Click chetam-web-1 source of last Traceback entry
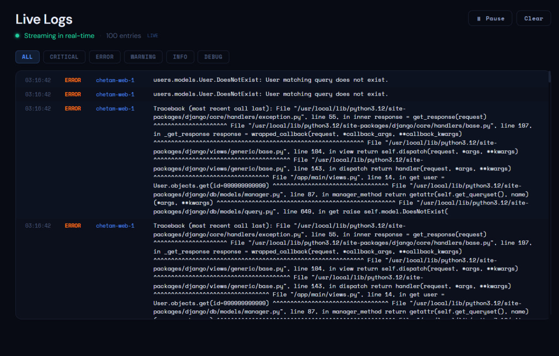Screen dimensions: 559x356 [x=115, y=226]
